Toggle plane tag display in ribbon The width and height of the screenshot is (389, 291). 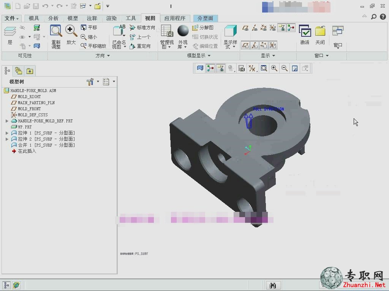(x=245, y=45)
